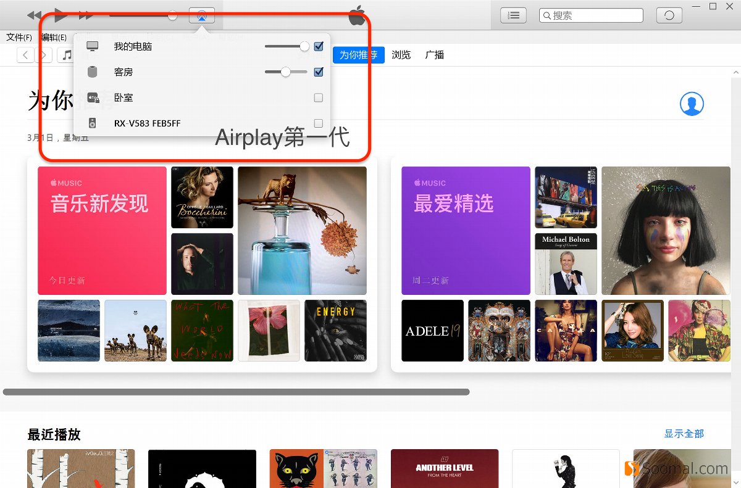Click the 显示全部 link near 最近播放

click(x=684, y=434)
